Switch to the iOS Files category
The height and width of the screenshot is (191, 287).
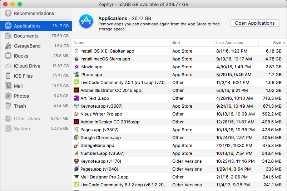click(23, 76)
